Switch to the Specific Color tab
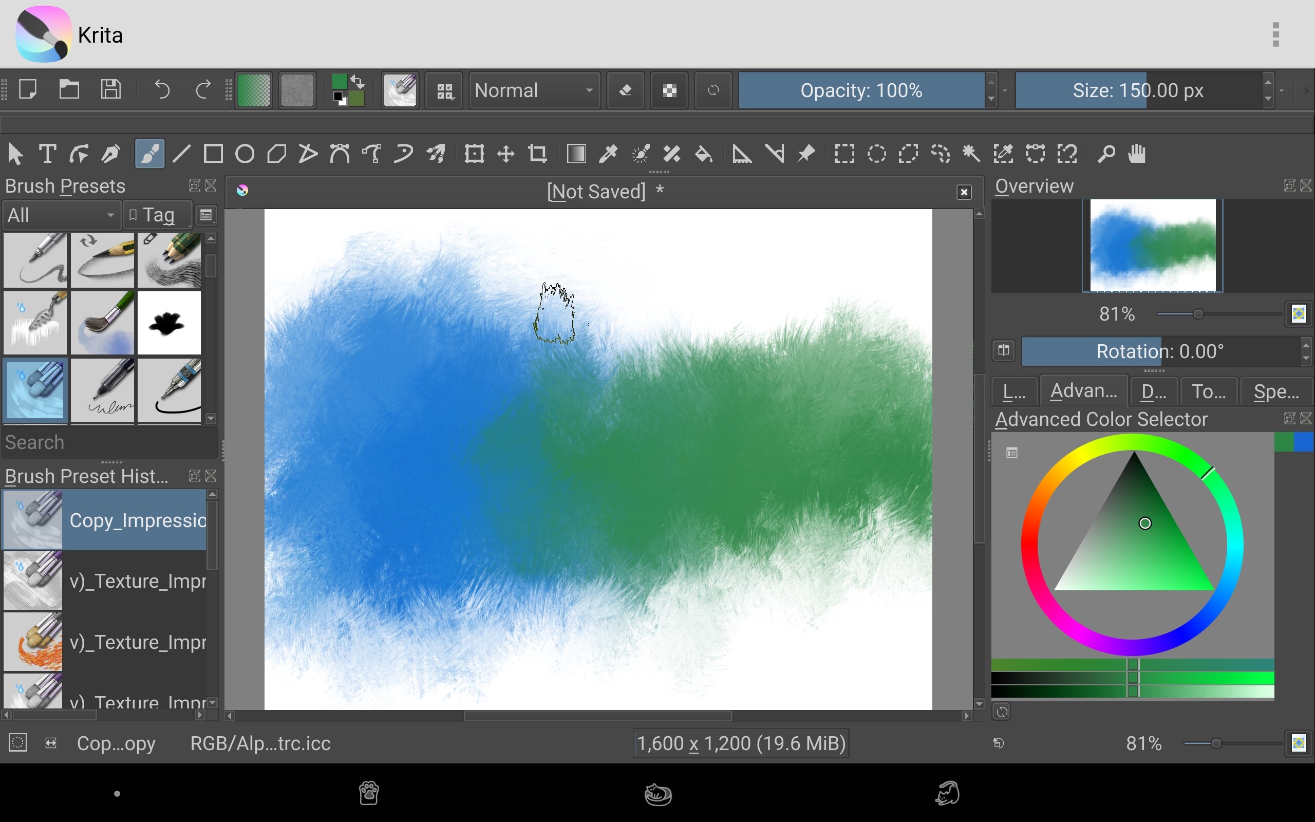The image size is (1315, 822). coord(1275,391)
